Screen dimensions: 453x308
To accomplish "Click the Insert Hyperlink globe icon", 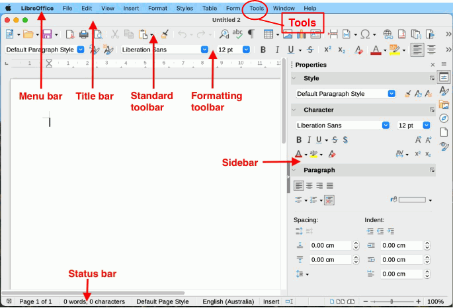I will [388, 34].
